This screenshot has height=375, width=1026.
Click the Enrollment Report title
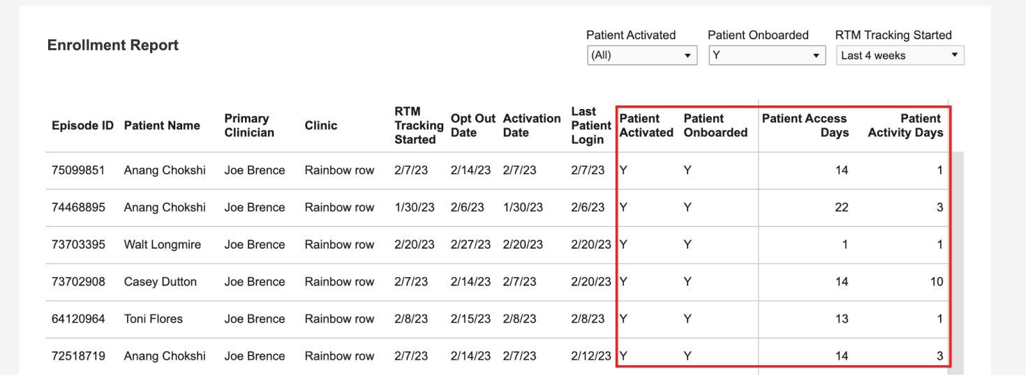113,45
